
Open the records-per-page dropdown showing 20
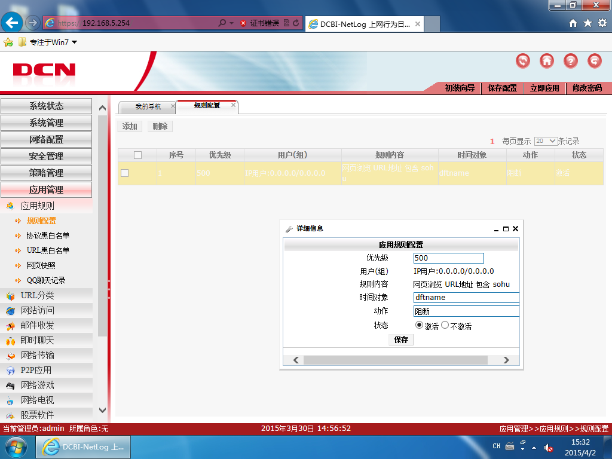(546, 141)
